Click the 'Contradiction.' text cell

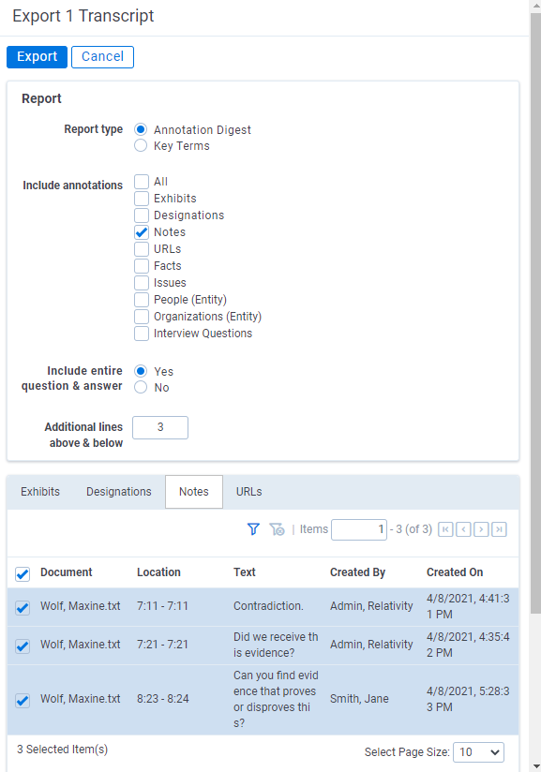pos(268,606)
